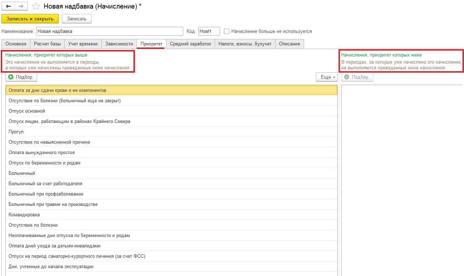
Task: Select row Отпуск лицам, работающим в районах Крайнего Севера
Action: pos(171,121)
